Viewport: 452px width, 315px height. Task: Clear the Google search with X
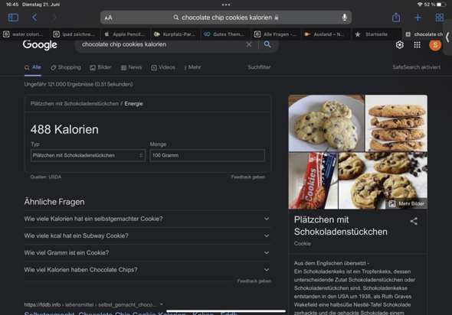249,44
